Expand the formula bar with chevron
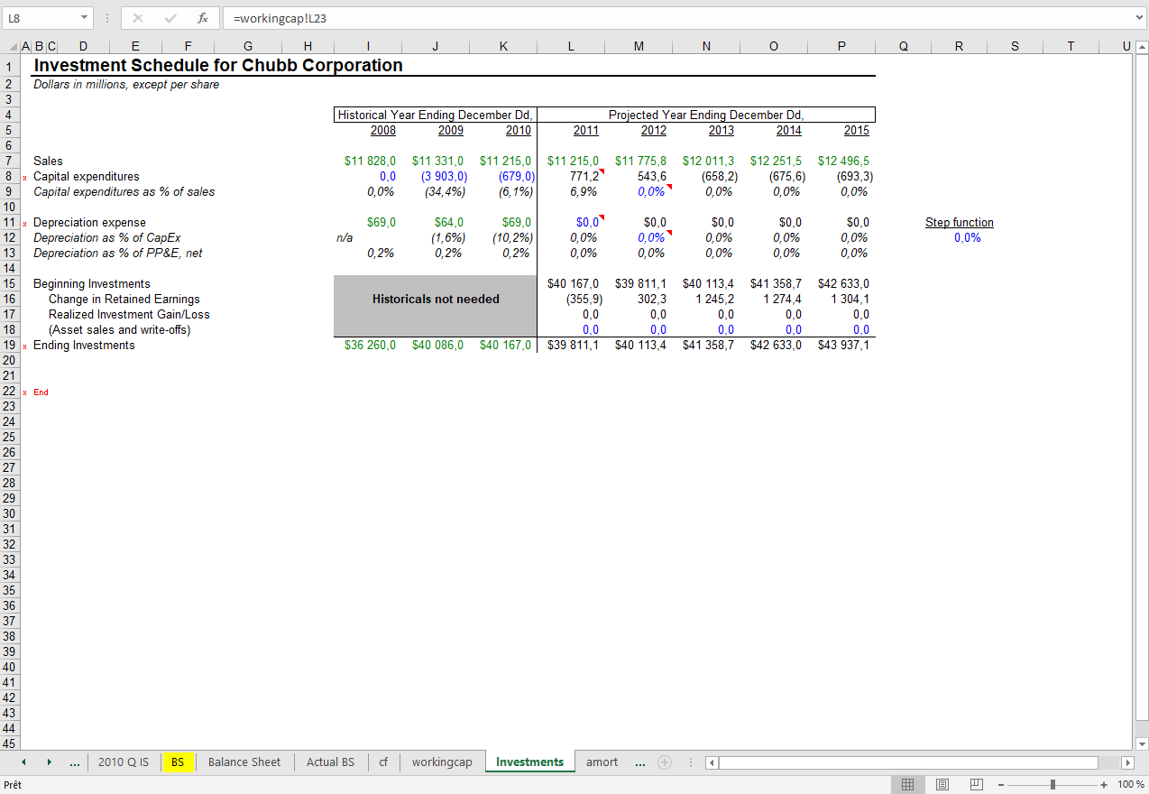 pyautogui.click(x=1139, y=17)
